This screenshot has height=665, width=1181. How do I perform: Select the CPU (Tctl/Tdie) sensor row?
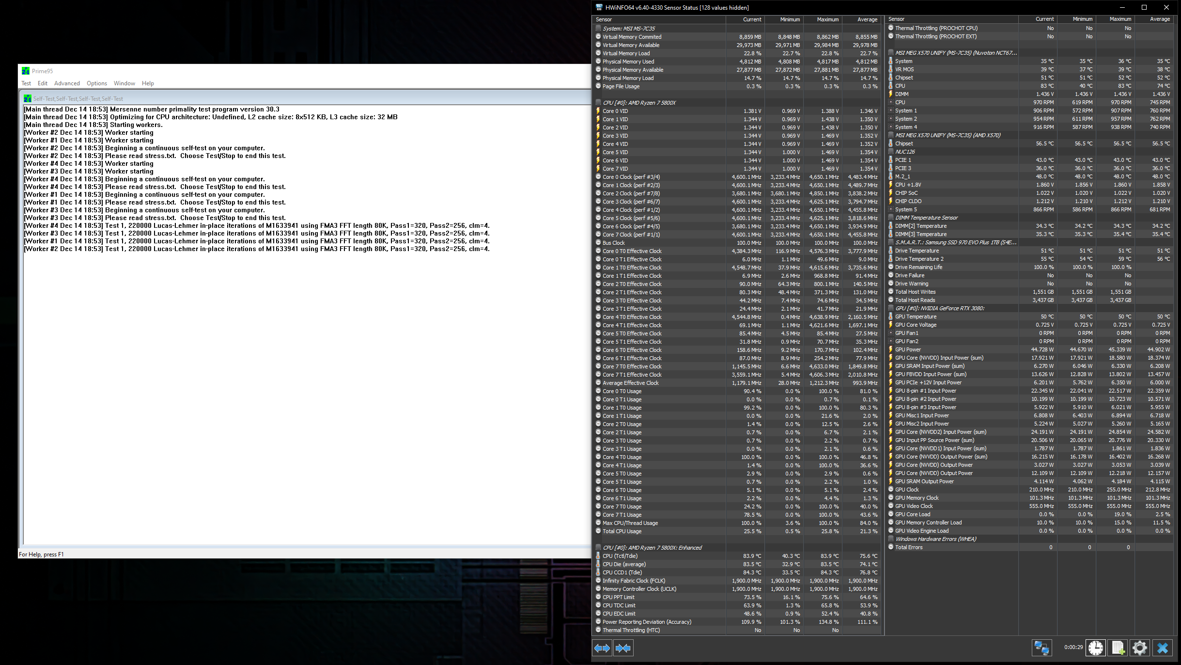(620, 556)
